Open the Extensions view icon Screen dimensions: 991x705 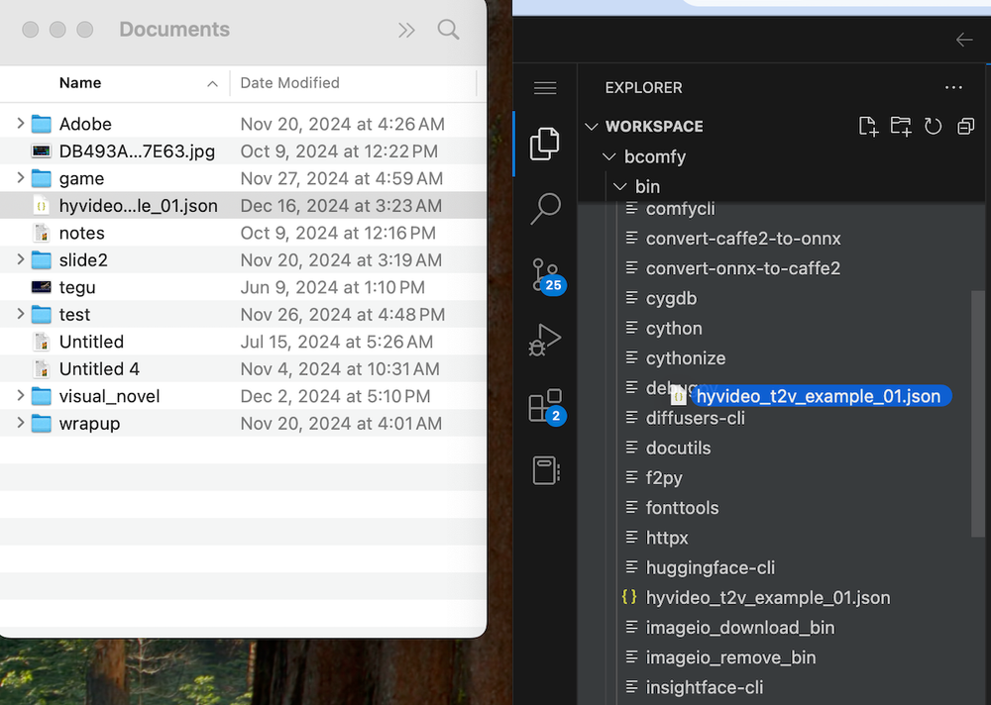tap(545, 405)
